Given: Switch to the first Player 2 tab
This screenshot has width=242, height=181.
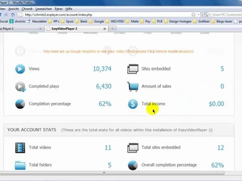Looking at the screenshot, I should 22,29.
